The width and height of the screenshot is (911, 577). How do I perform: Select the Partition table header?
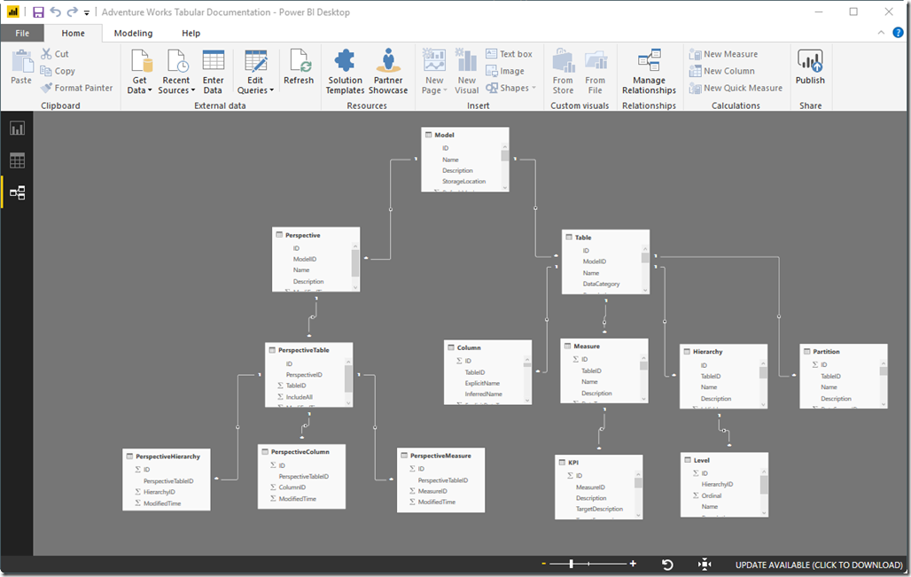point(843,352)
